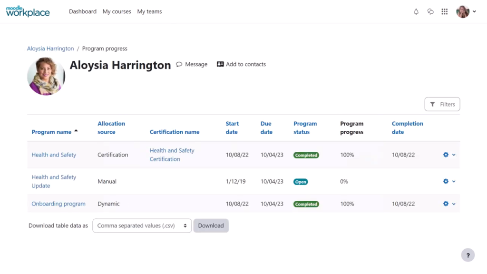
Task: Sort the table by Due date
Action: [x=266, y=127]
